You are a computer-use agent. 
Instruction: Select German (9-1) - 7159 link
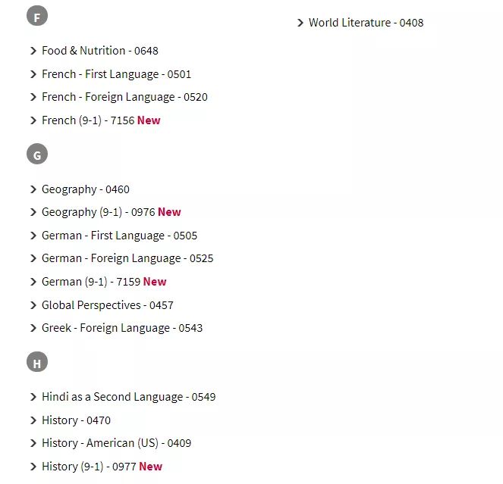coord(104,282)
